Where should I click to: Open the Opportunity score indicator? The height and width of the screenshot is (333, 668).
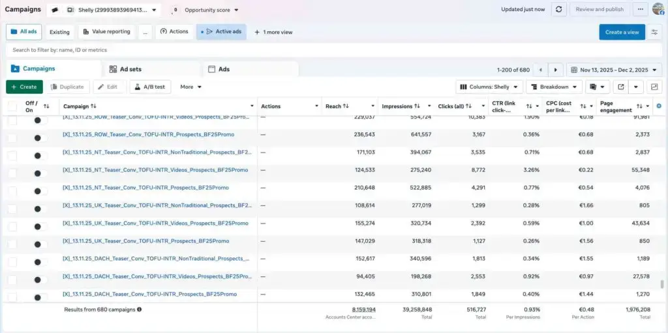[x=175, y=10]
